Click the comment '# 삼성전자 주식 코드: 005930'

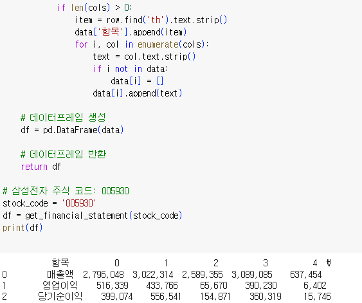66,191
